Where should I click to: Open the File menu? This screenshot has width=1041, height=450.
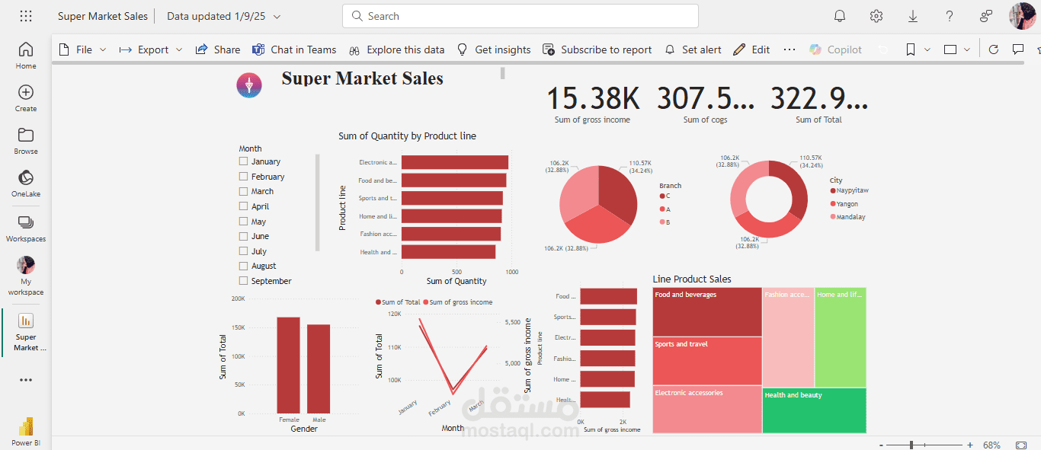coord(82,49)
